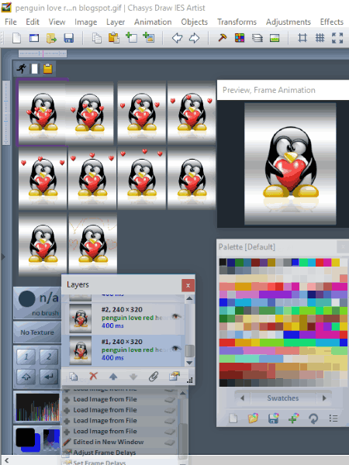Move layer down with the Layers panel down arrow
The width and height of the screenshot is (349, 465).
pos(133,377)
